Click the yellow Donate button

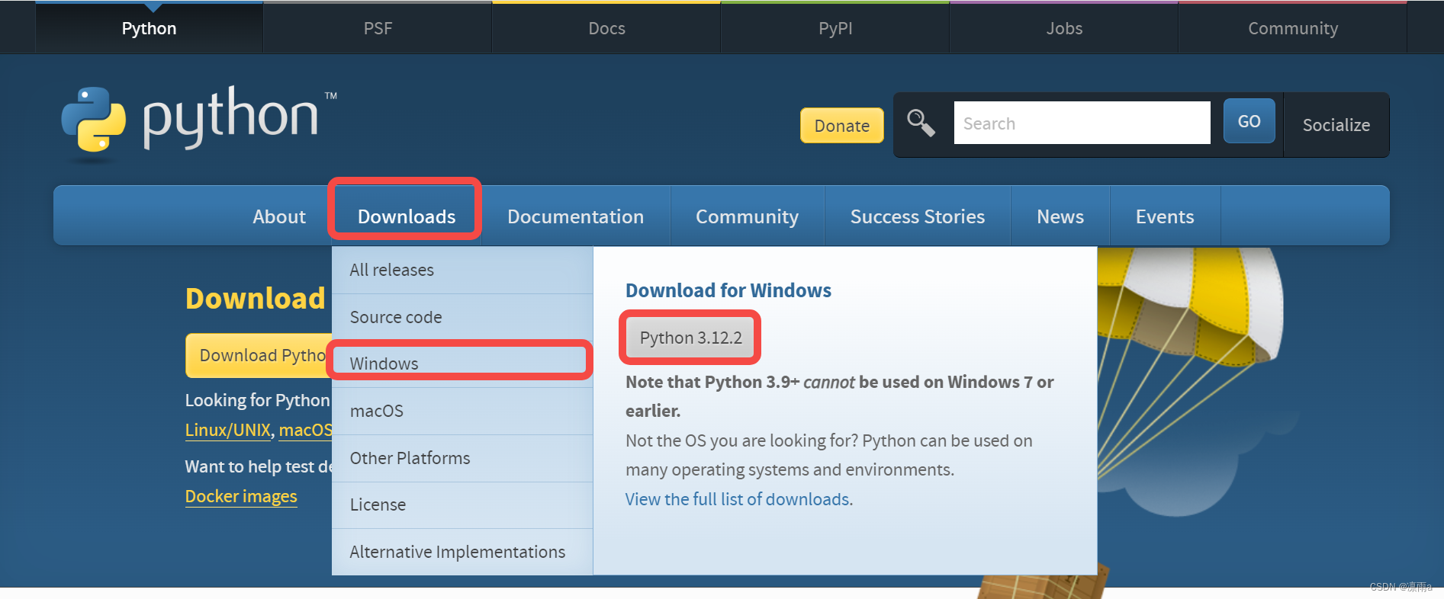coord(841,126)
